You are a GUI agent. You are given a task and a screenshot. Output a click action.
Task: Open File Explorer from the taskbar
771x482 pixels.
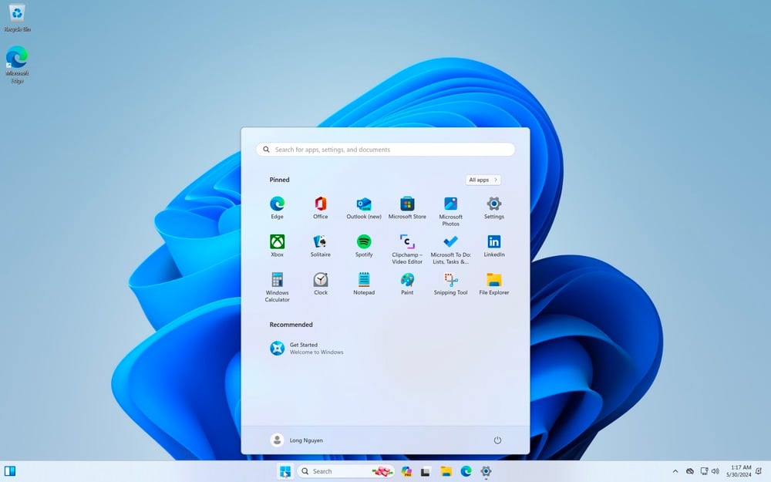444,470
